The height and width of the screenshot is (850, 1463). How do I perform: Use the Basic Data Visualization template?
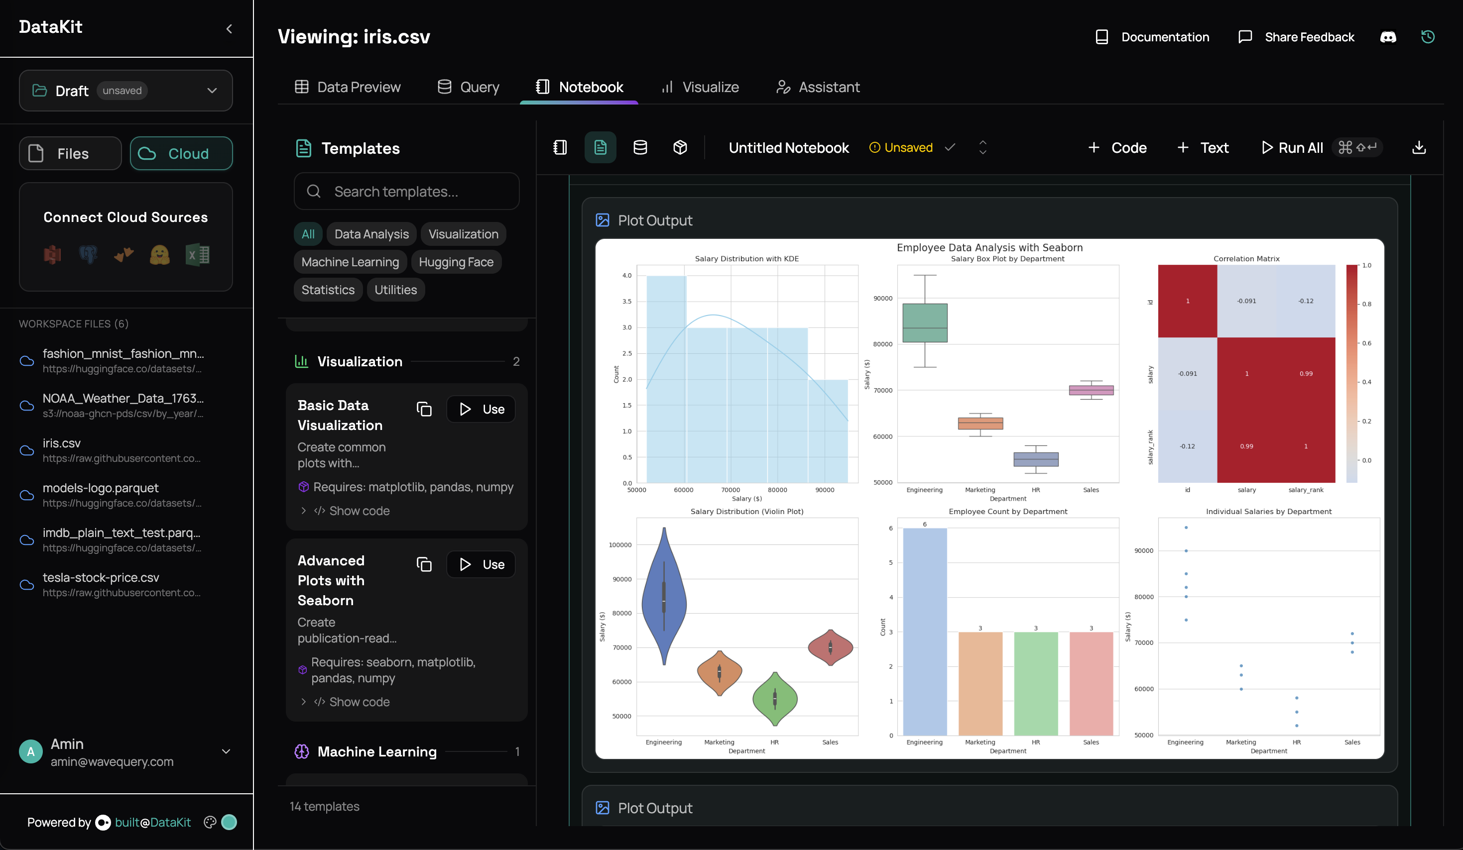pos(482,409)
